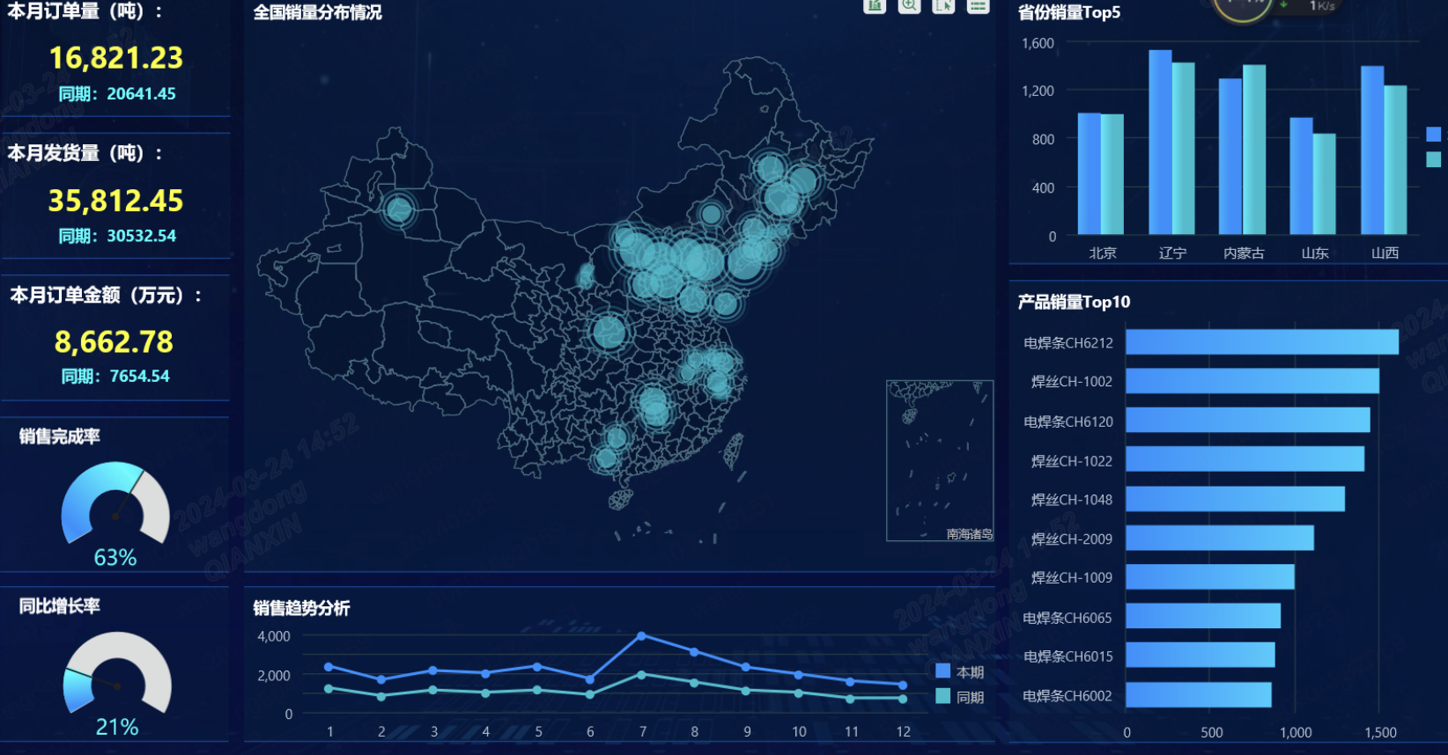The width and height of the screenshot is (1448, 755).
Task: Click the 同期: 7654.54 comparison text
Action: pos(115,376)
